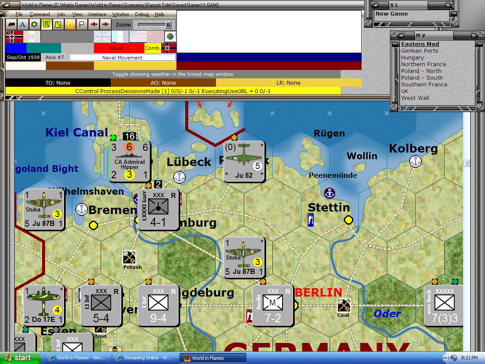Click the Kolberg port anchor icon
This screenshot has width=485, height=364.
point(415,161)
